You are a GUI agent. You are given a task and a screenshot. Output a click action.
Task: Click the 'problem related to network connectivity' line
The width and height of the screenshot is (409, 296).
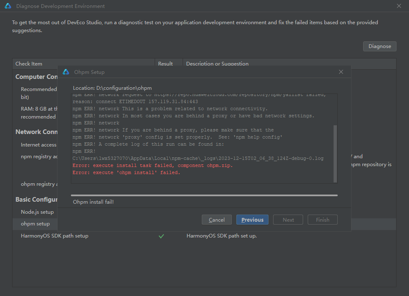pyautogui.click(x=170, y=109)
